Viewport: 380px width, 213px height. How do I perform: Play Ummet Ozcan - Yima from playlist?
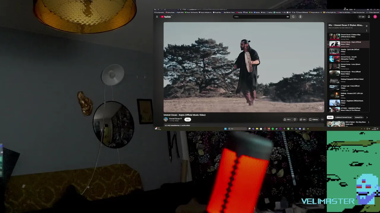click(349, 73)
